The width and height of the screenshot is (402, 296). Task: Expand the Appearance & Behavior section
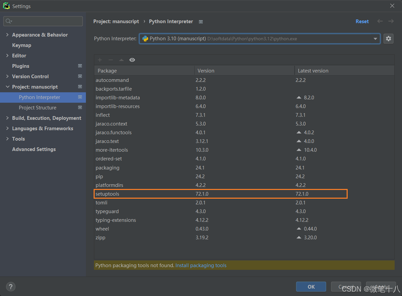click(x=7, y=35)
